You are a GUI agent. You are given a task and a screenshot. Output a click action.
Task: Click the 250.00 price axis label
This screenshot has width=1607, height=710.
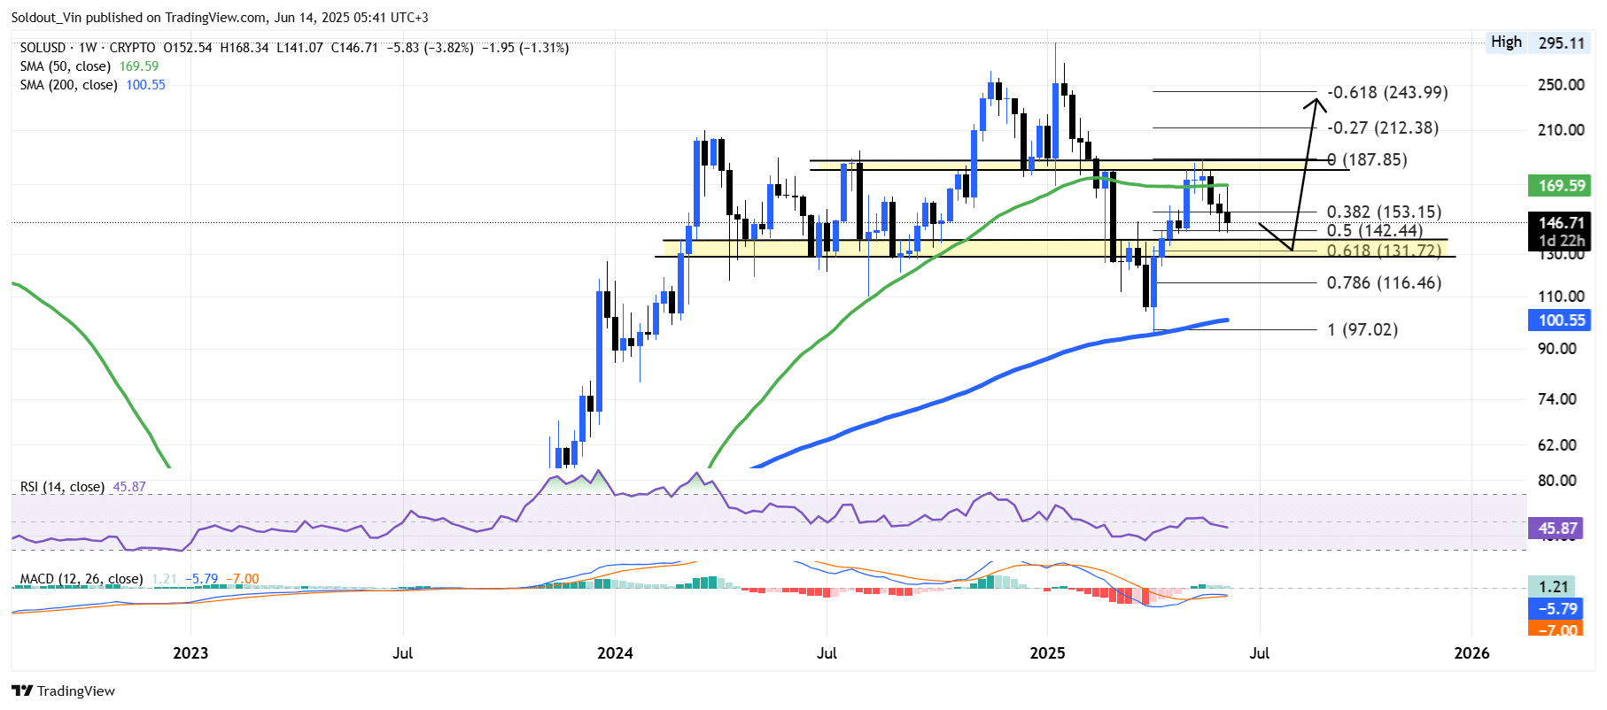(1561, 85)
